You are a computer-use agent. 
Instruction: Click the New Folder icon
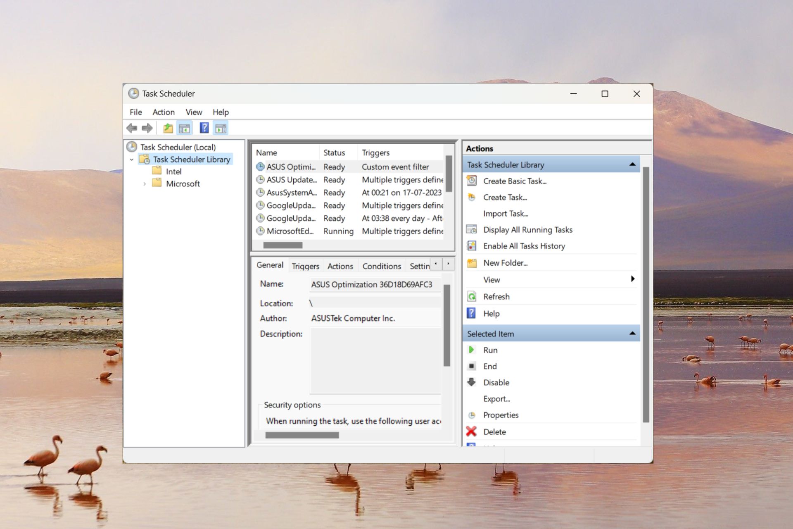(x=472, y=263)
